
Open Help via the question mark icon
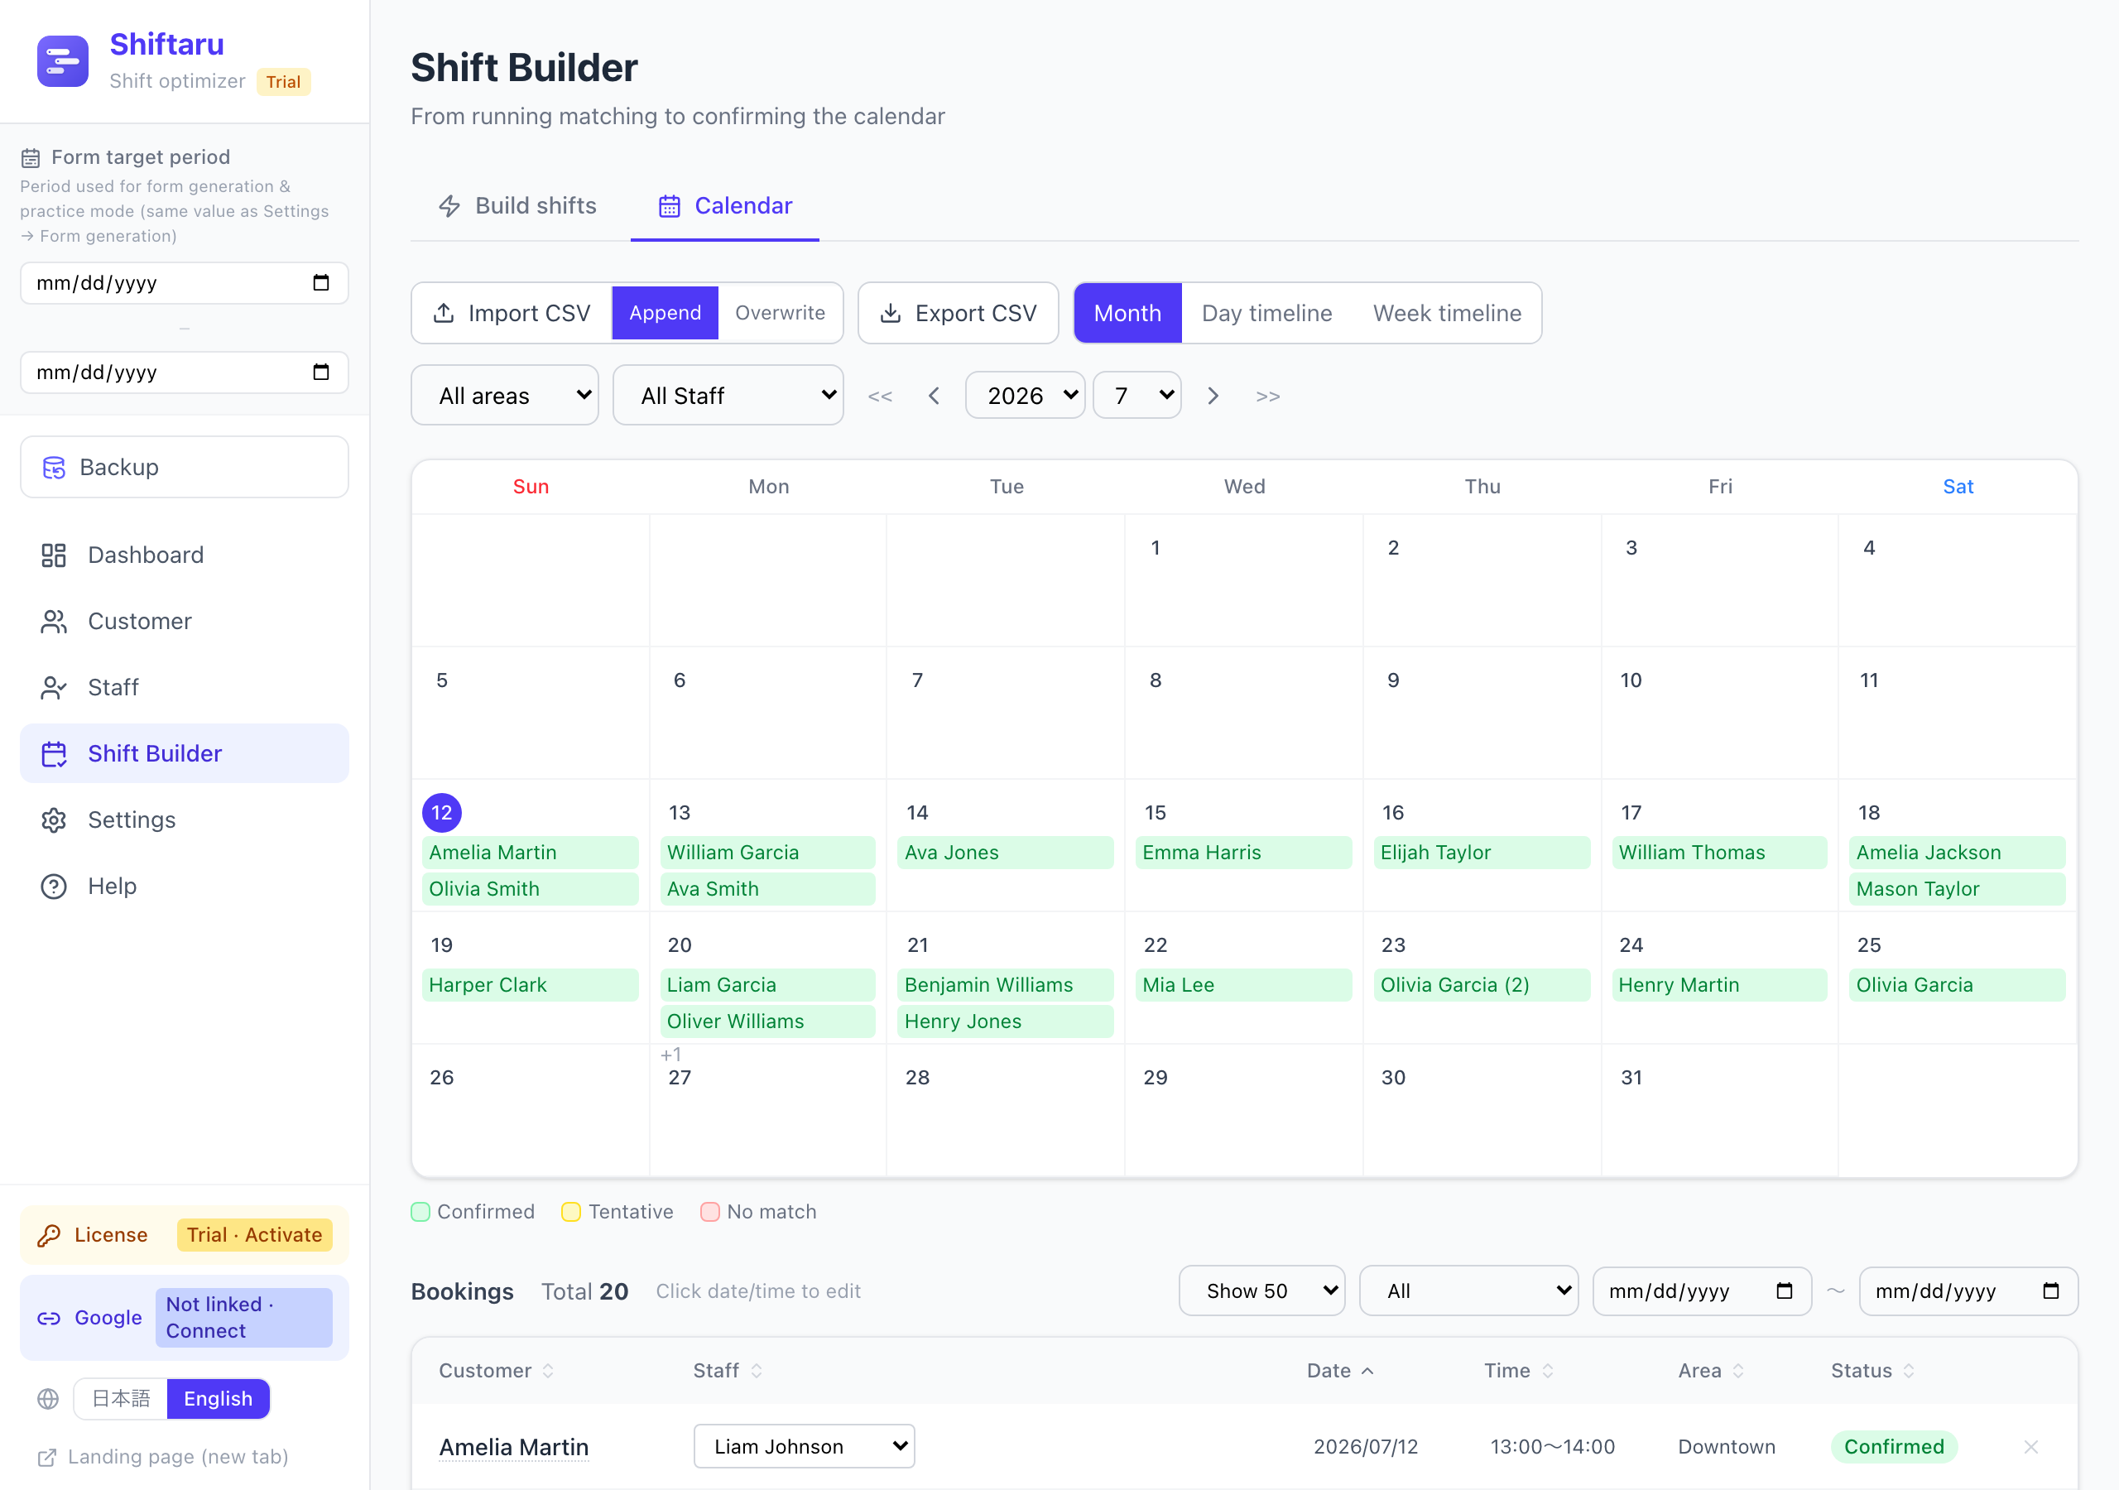pyautogui.click(x=54, y=887)
